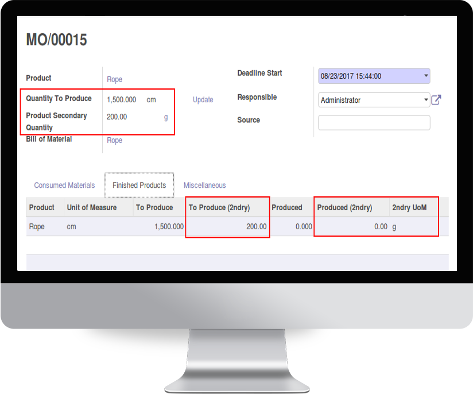Viewport: 473px width, 394px height.
Task: Select the Rope cell in finished products table
Action: 37,226
